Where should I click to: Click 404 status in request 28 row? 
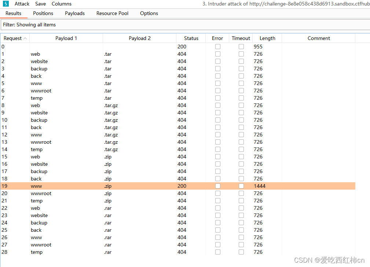(182, 252)
